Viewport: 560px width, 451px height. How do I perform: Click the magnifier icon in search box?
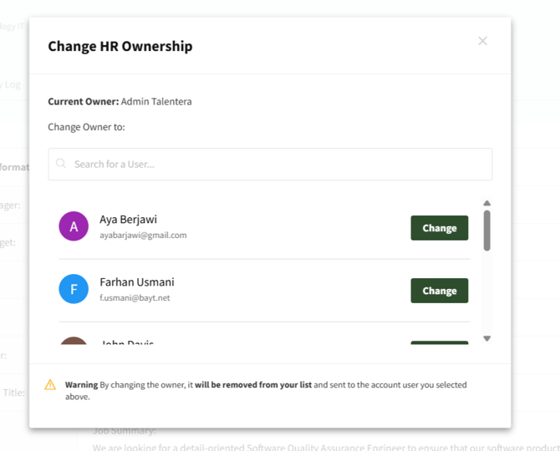pos(61,164)
